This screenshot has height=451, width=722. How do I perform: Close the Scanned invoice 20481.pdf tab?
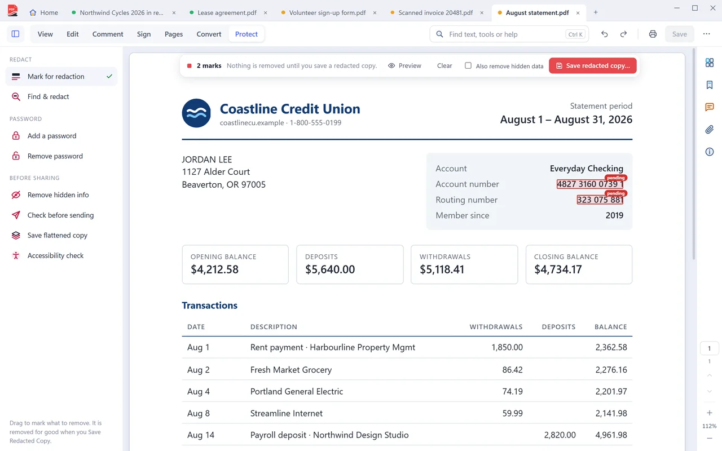click(482, 12)
